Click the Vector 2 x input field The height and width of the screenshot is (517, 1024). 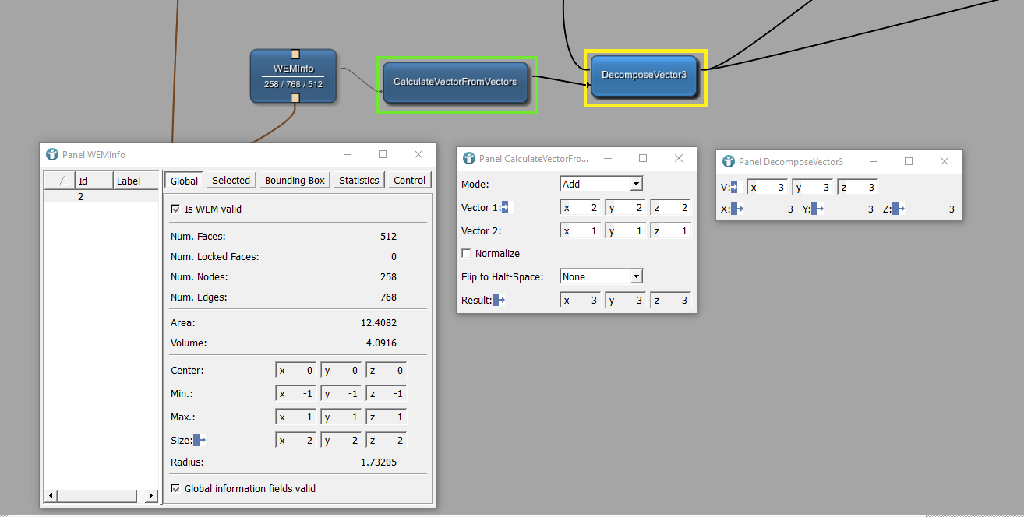[x=581, y=231]
